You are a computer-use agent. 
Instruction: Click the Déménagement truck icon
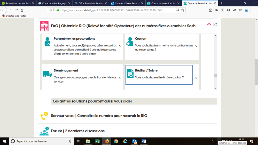click(x=47, y=74)
